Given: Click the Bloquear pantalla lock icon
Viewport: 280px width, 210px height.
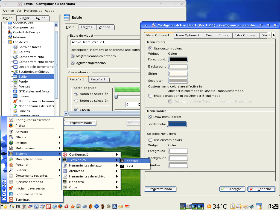Looking at the screenshot, I should [x=11, y=194].
